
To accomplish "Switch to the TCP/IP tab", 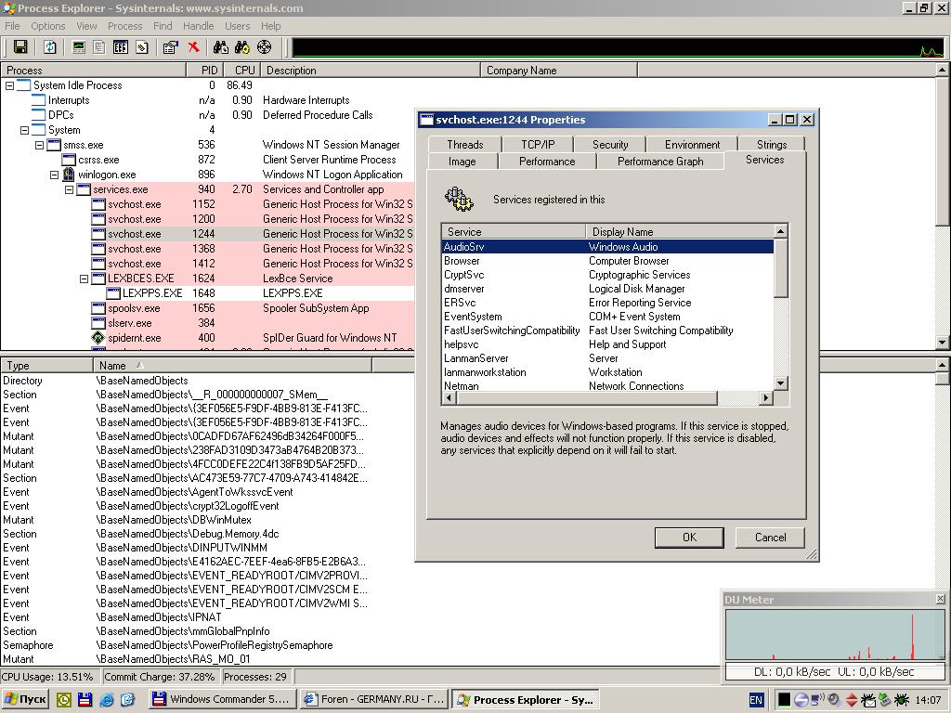I will [x=538, y=144].
